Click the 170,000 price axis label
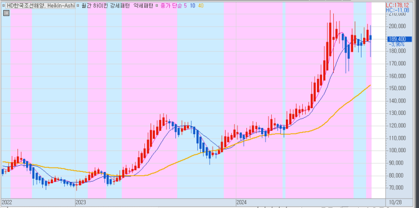This screenshot has height=208, width=419. point(398,64)
